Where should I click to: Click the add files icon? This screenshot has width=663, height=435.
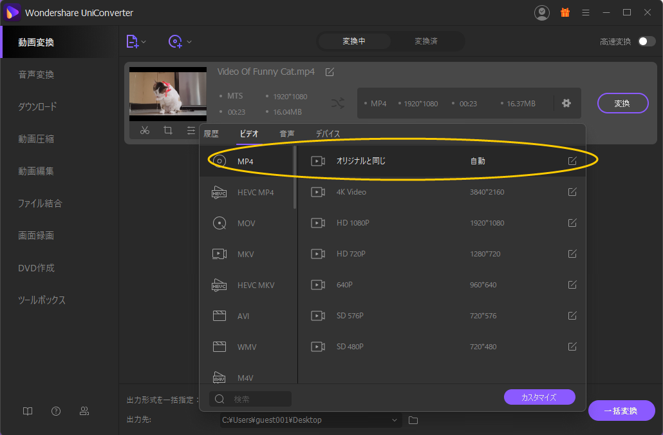[132, 41]
